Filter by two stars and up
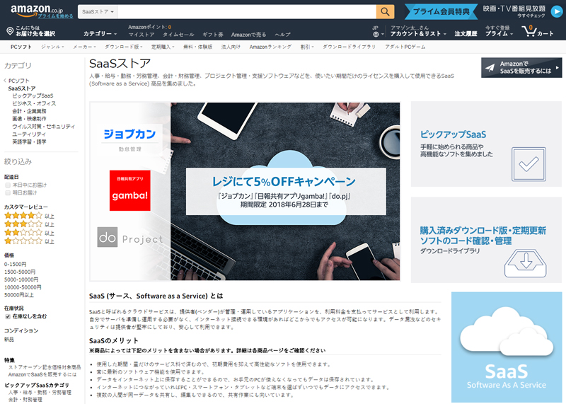 (29, 233)
